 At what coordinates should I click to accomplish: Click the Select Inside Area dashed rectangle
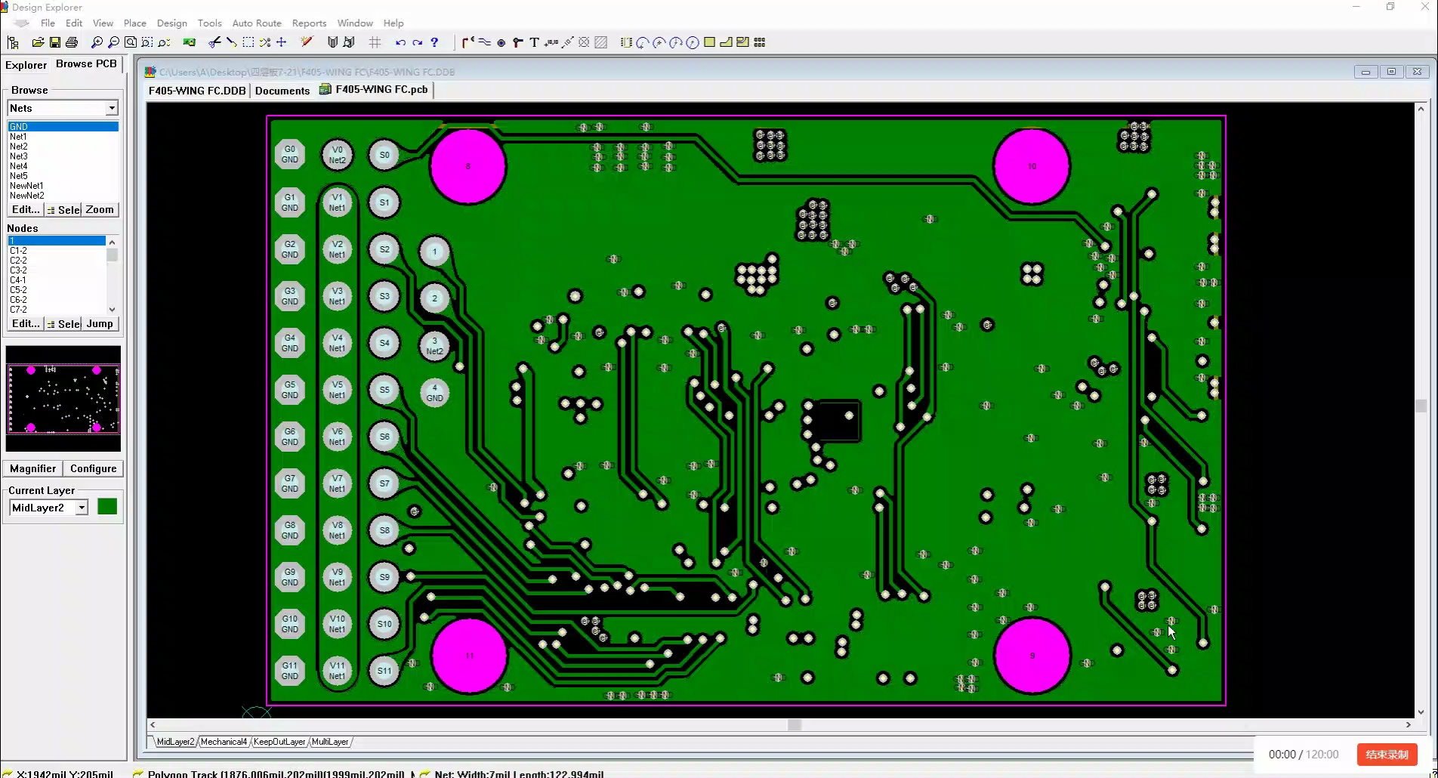click(248, 42)
